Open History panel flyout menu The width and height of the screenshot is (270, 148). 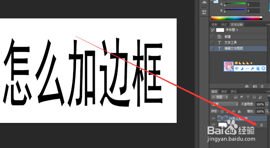click(x=268, y=24)
